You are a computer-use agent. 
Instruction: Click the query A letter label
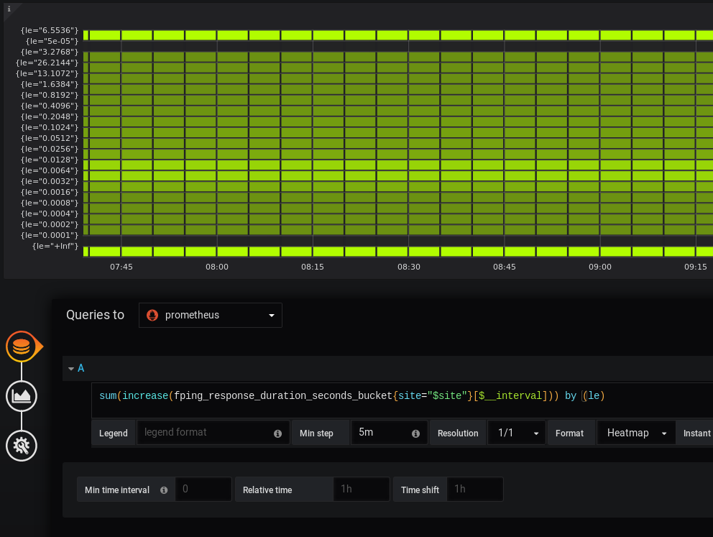click(81, 368)
